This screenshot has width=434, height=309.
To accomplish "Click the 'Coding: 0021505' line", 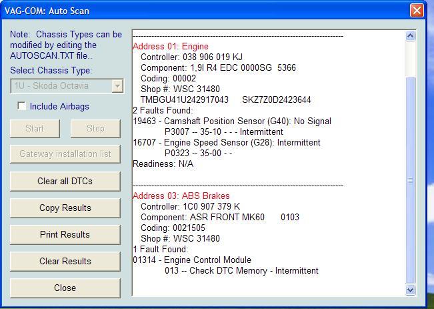I will click(173, 228).
